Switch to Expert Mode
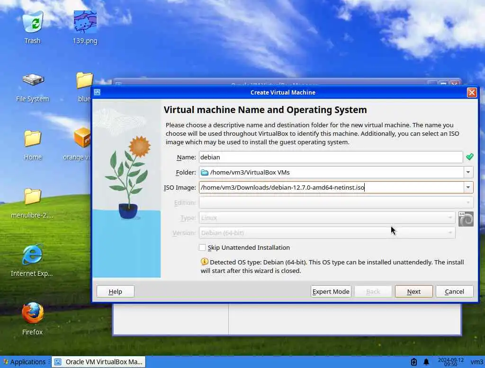Viewport: 485px width, 368px height. pyautogui.click(x=331, y=291)
